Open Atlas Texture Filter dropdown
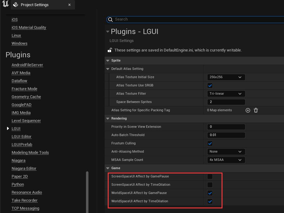 226,94
